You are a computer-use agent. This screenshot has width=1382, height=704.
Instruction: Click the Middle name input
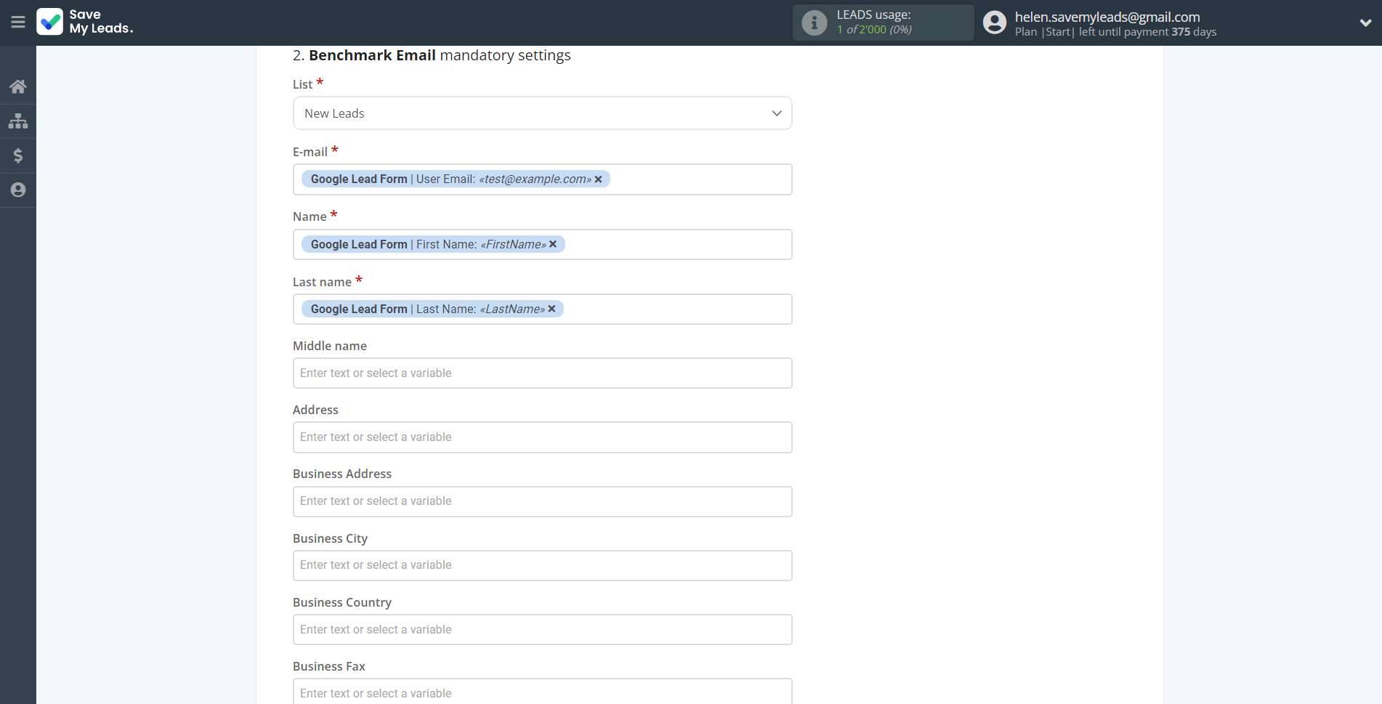click(x=542, y=373)
